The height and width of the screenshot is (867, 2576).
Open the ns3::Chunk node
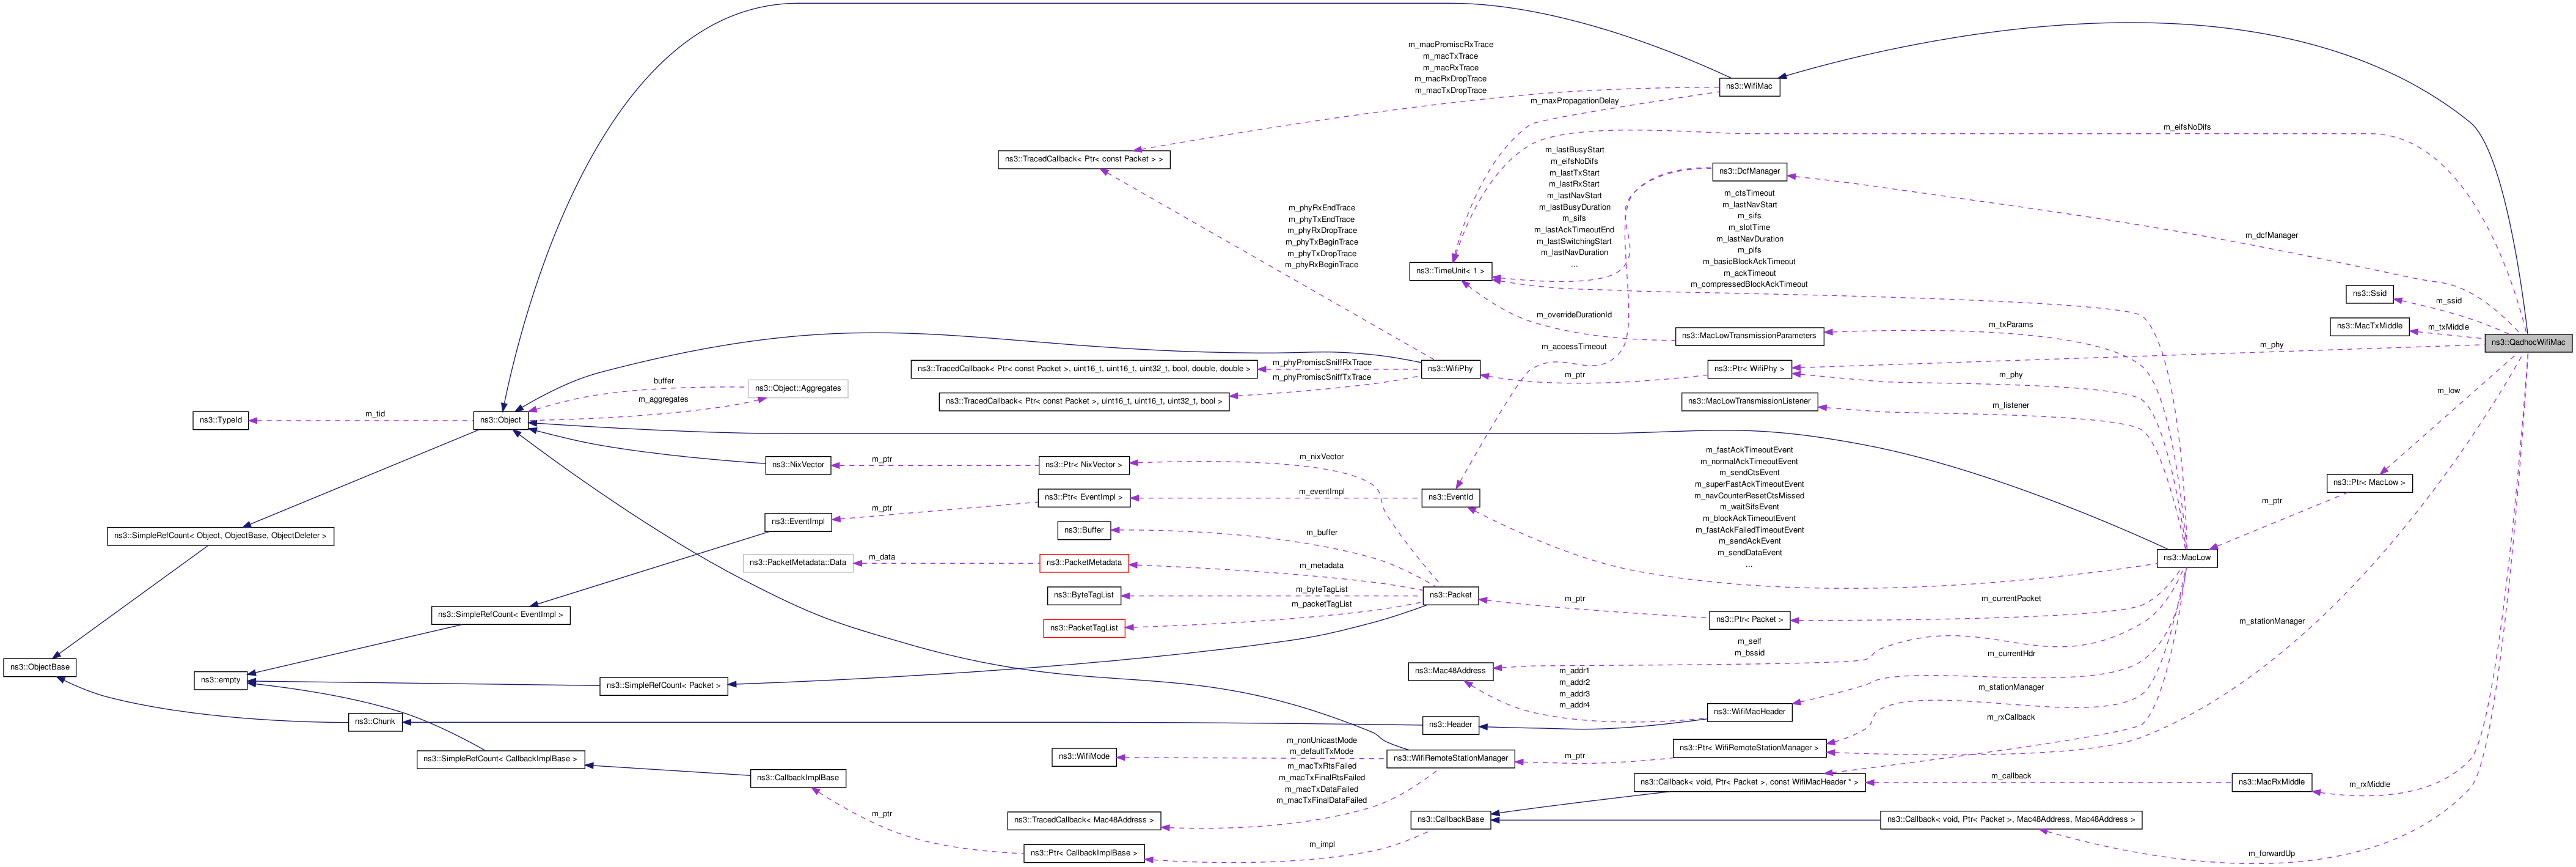pyautogui.click(x=375, y=722)
